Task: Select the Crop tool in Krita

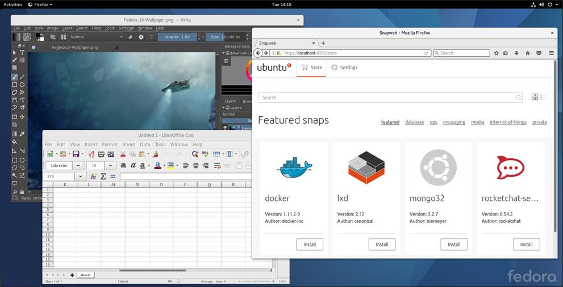Action: [15, 125]
